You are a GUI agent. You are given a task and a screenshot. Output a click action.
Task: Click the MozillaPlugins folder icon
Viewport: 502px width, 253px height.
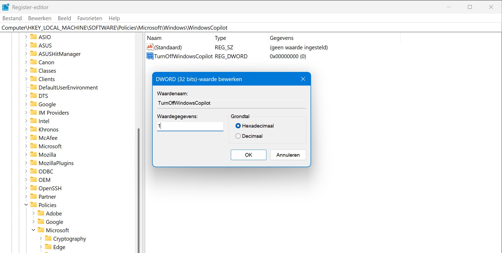click(x=34, y=163)
